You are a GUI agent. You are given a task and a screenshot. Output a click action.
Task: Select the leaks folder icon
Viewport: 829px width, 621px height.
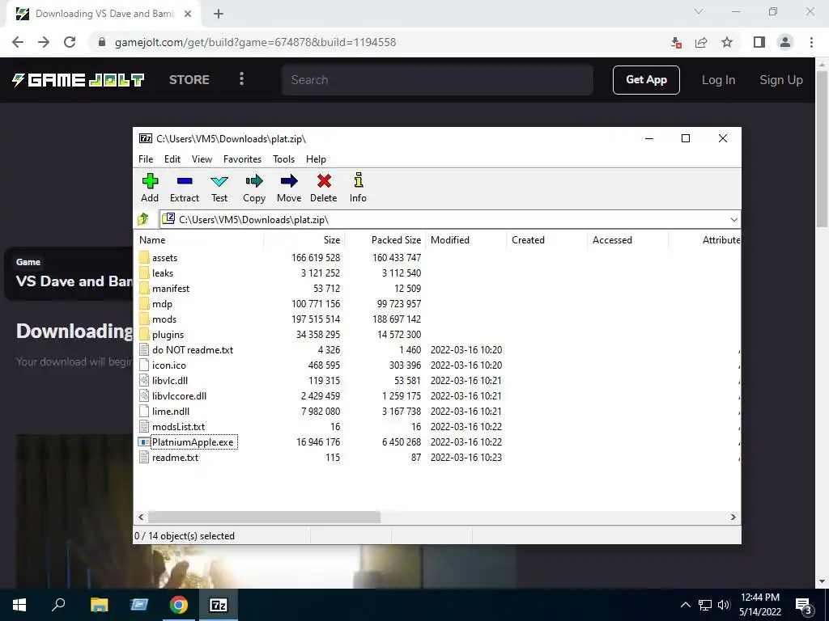[144, 273]
